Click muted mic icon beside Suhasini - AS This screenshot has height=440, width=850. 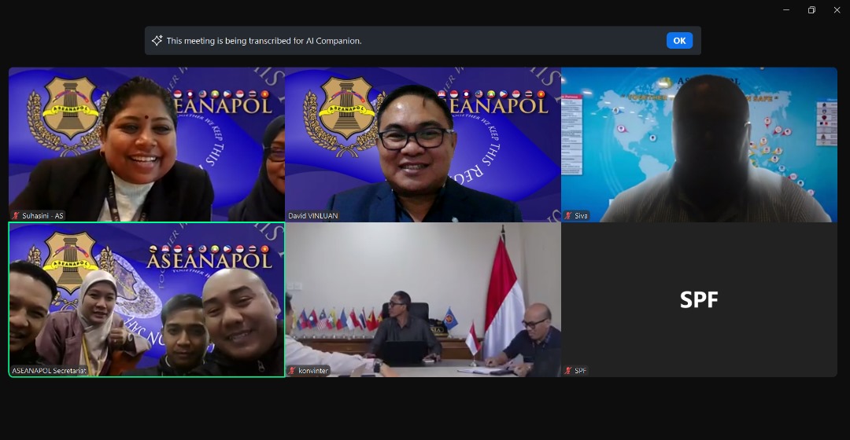click(x=16, y=215)
